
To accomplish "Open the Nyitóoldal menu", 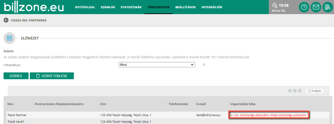I will click(x=85, y=7).
